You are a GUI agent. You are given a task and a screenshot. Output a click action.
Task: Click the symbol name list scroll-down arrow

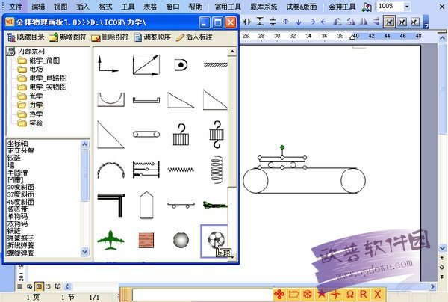pos(84,252)
